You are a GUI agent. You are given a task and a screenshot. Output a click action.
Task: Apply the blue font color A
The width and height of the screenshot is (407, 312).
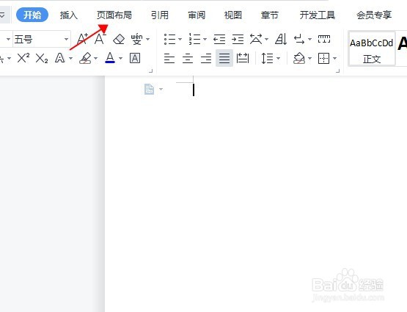110,58
